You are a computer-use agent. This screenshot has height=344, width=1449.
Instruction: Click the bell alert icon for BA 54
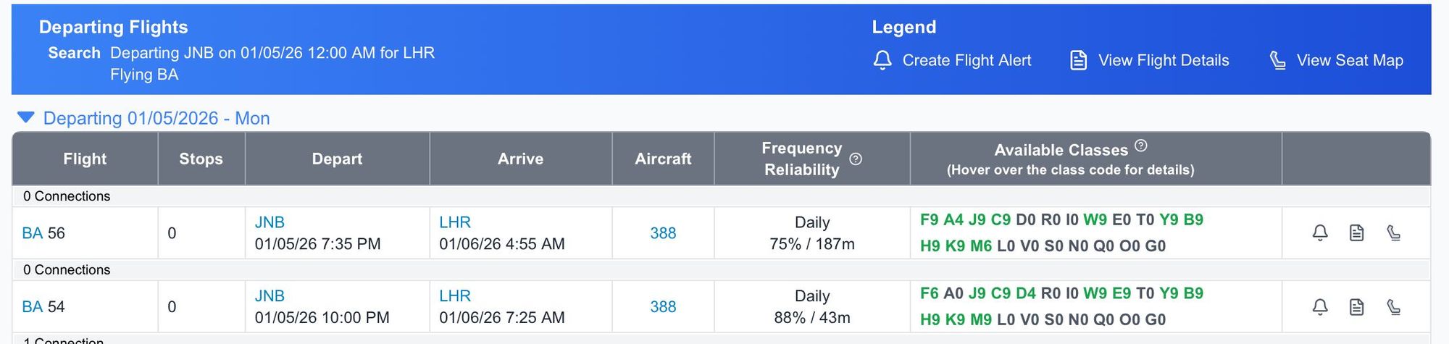(1320, 306)
